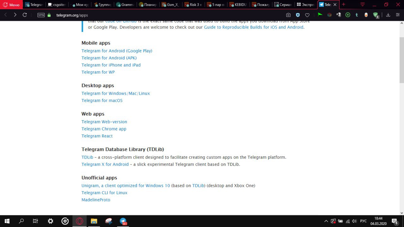Switch to the Планир tab
Screen dimensions: 404x227
tap(147, 5)
